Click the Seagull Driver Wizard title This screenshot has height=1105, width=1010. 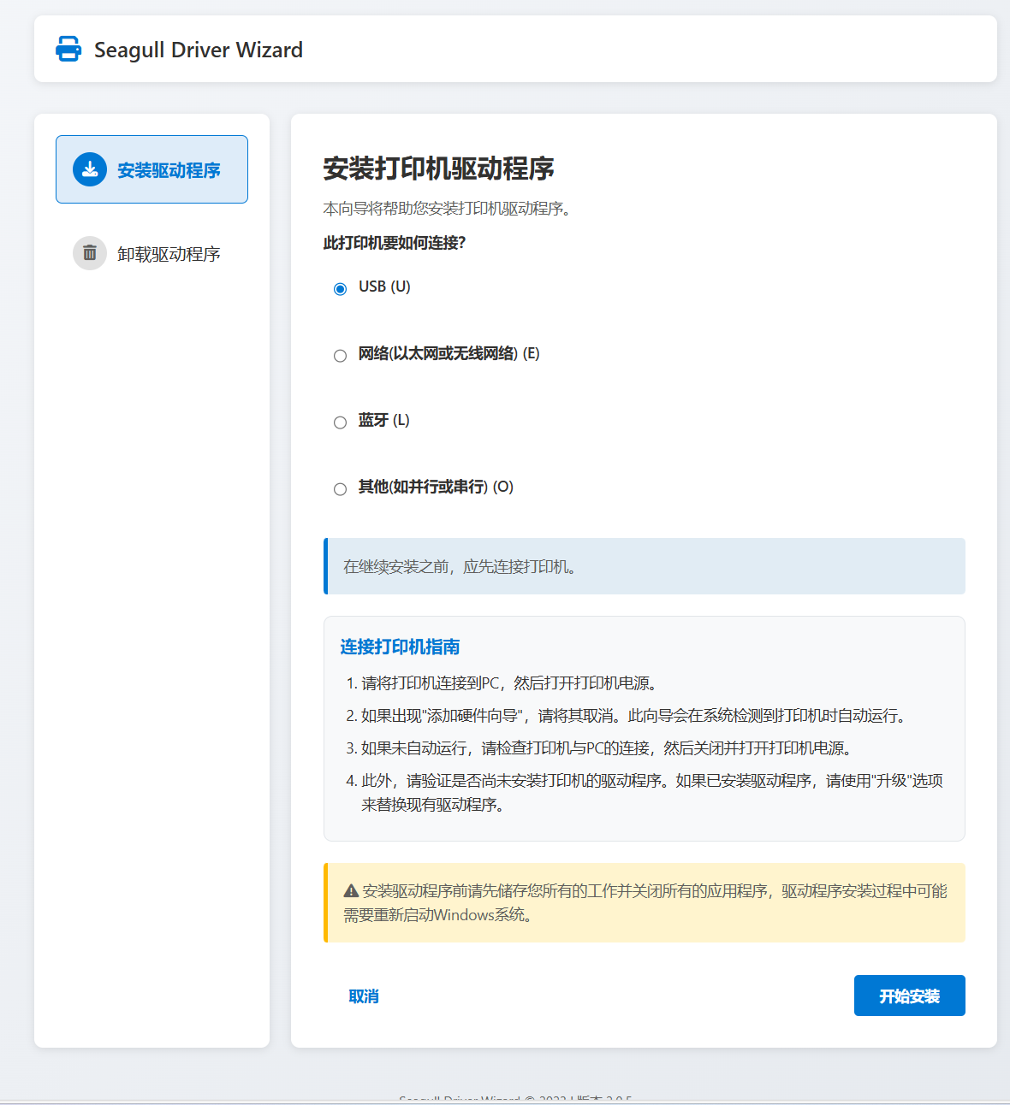coord(199,50)
